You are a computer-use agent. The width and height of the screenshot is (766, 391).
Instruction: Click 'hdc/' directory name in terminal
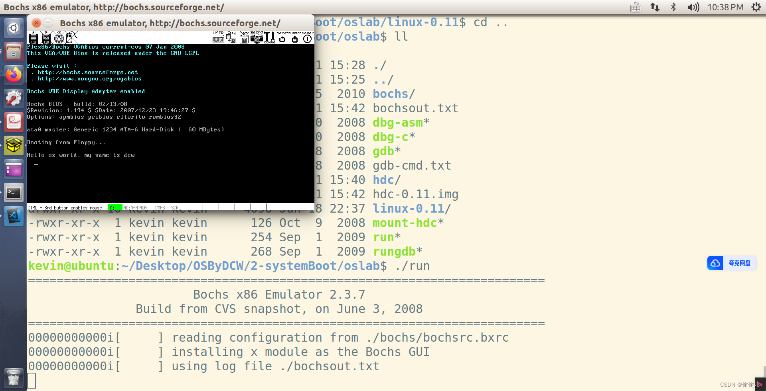pyautogui.click(x=387, y=180)
